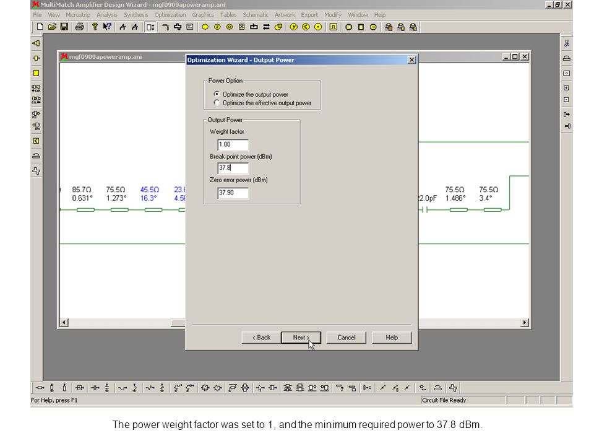Click the New file icon in the top toolbar
The height and width of the screenshot is (446, 594).
point(40,27)
